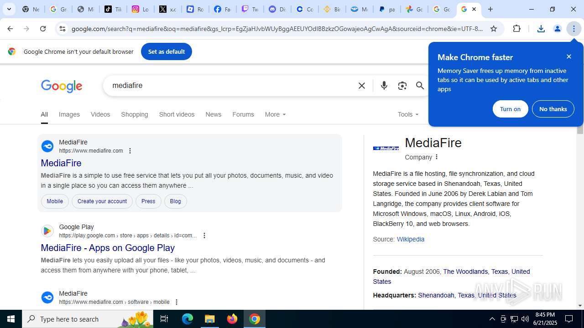The image size is (584, 328).
Task: Switch to the Discord tab
Action: [277, 9]
